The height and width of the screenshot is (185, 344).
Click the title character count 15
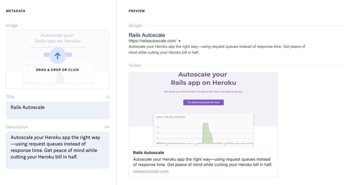pos(108,97)
